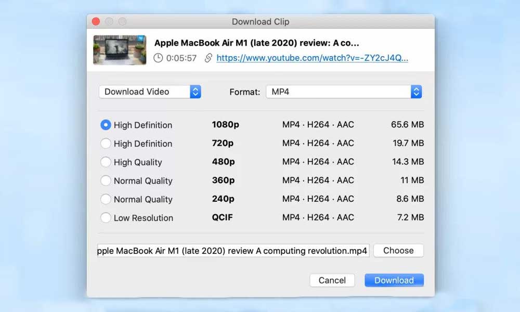Click the 65.6 MB file size label
The height and width of the screenshot is (312, 520).
click(407, 125)
